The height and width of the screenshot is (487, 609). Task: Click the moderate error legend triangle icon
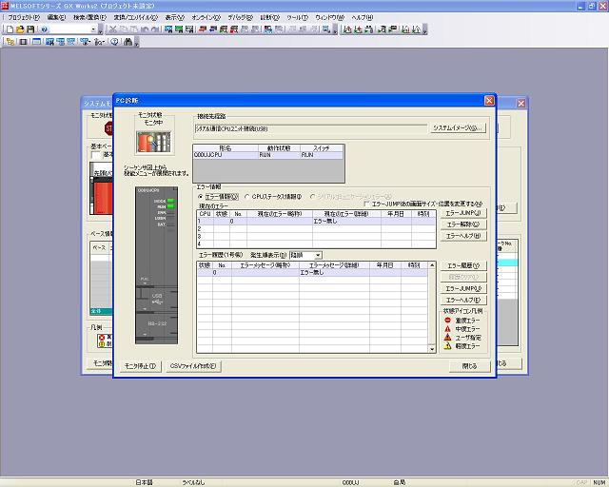pyautogui.click(x=447, y=328)
